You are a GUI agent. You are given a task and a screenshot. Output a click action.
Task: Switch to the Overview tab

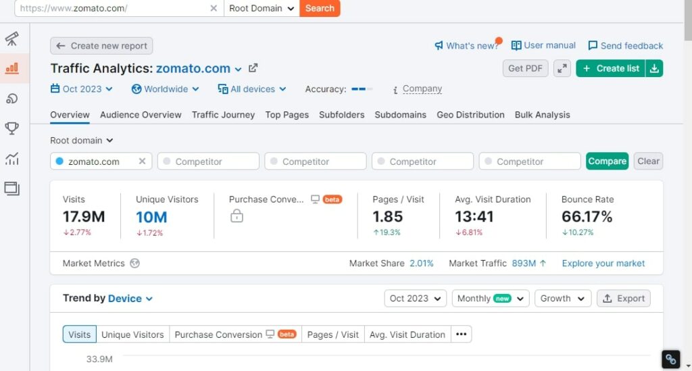[x=70, y=115]
